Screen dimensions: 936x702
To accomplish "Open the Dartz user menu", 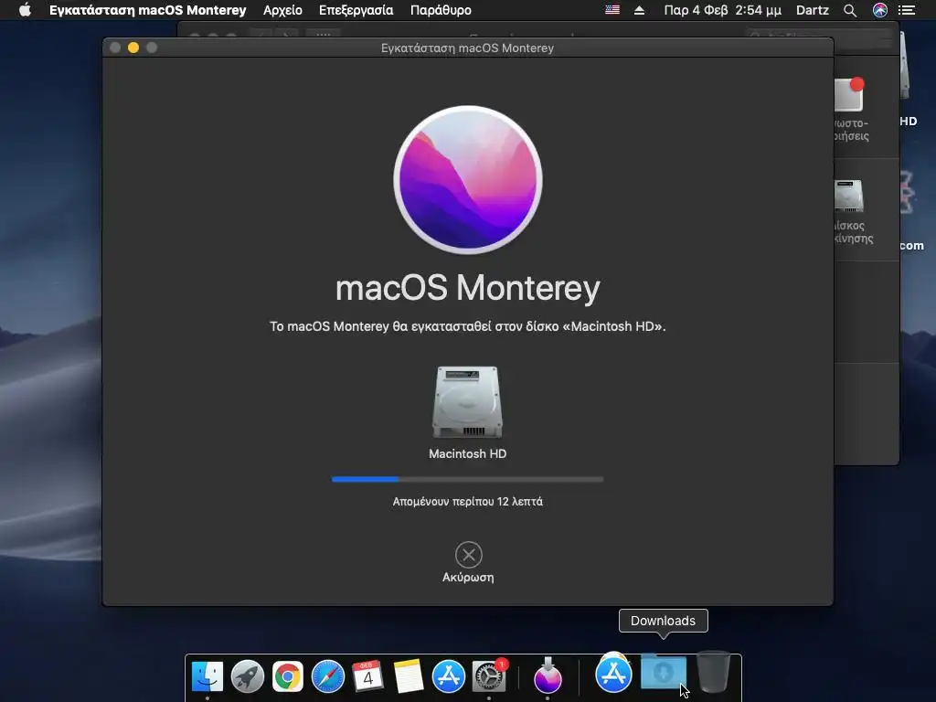I will [x=812, y=10].
